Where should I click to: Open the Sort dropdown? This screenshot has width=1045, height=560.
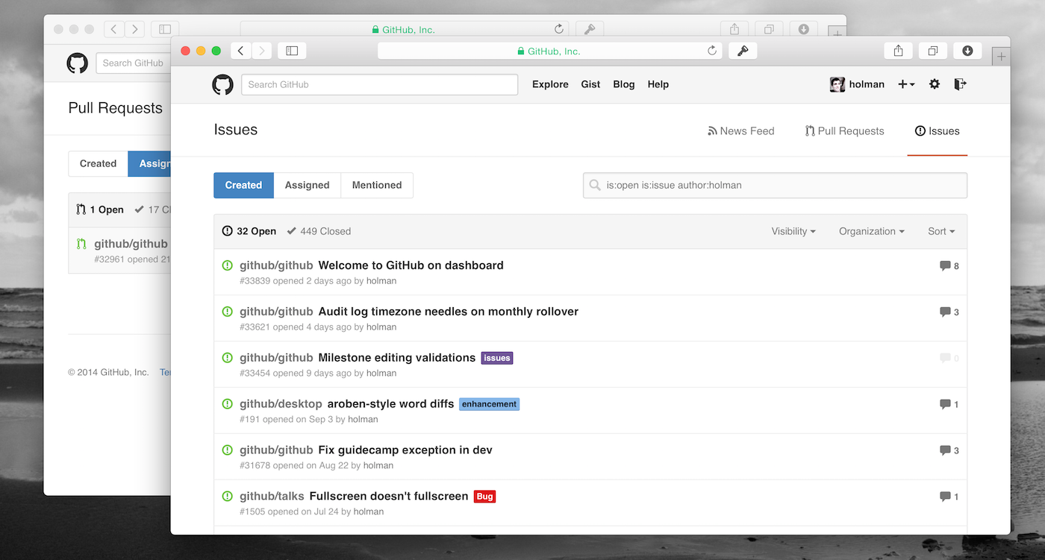[x=940, y=231]
